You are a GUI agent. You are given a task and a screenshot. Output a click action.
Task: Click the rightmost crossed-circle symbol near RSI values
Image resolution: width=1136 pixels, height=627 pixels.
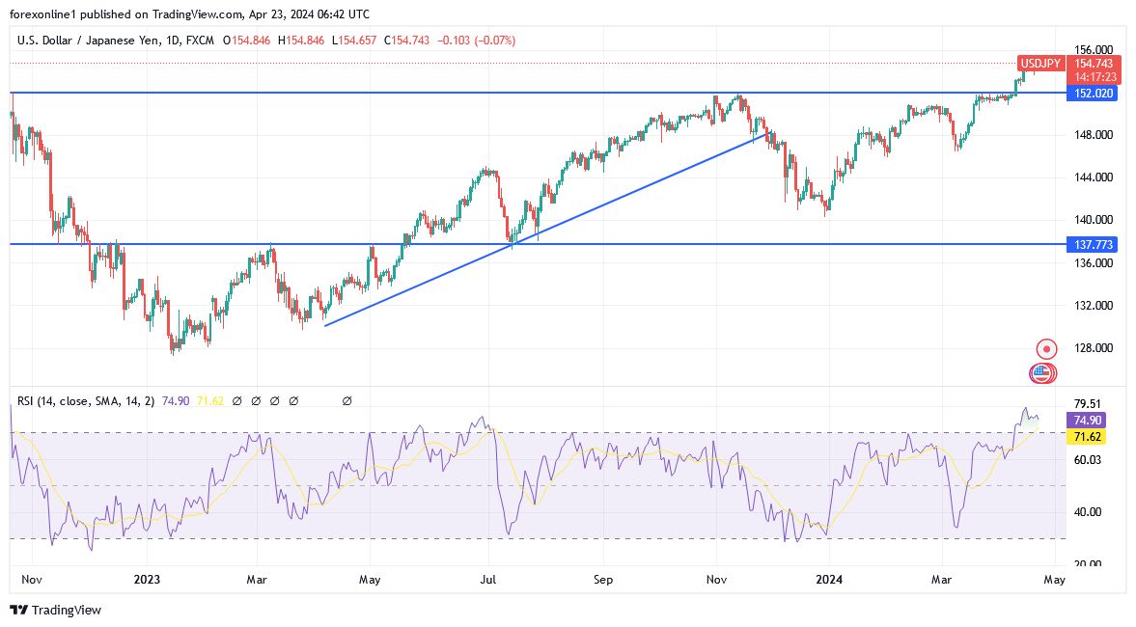pyautogui.click(x=346, y=400)
